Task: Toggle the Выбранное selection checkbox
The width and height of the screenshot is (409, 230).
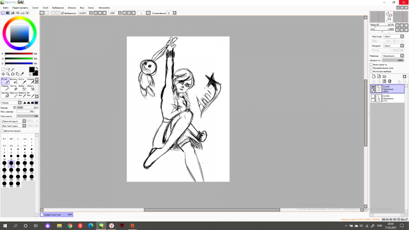Action: 62,13
